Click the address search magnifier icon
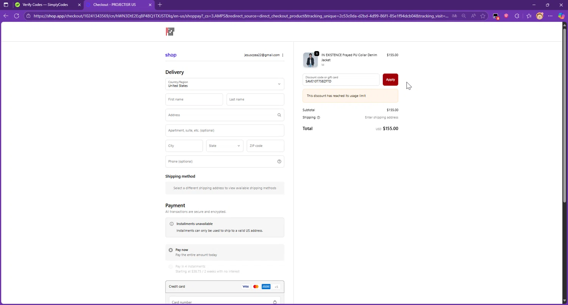This screenshot has height=305, width=568. pos(279,115)
